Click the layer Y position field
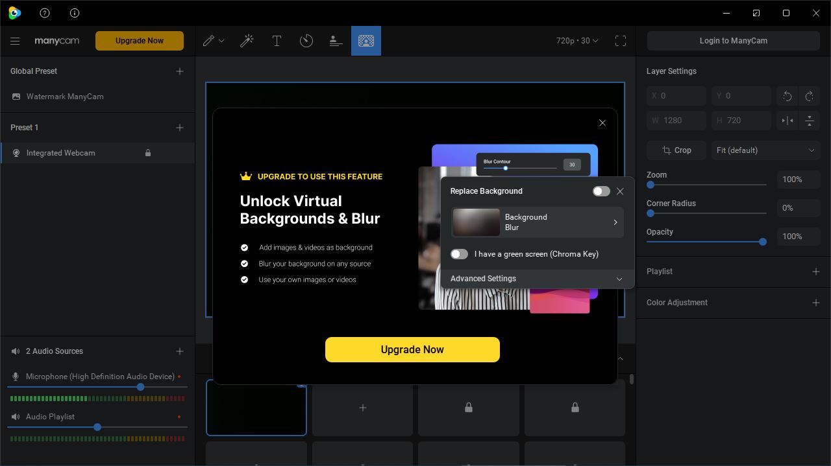The height and width of the screenshot is (466, 831). tap(741, 96)
